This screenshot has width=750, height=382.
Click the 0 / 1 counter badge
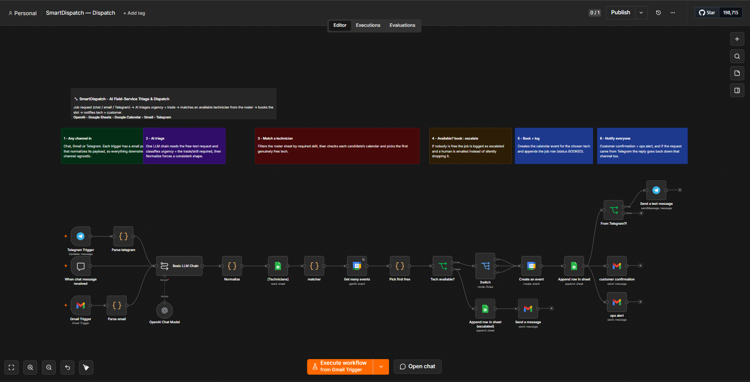point(595,13)
